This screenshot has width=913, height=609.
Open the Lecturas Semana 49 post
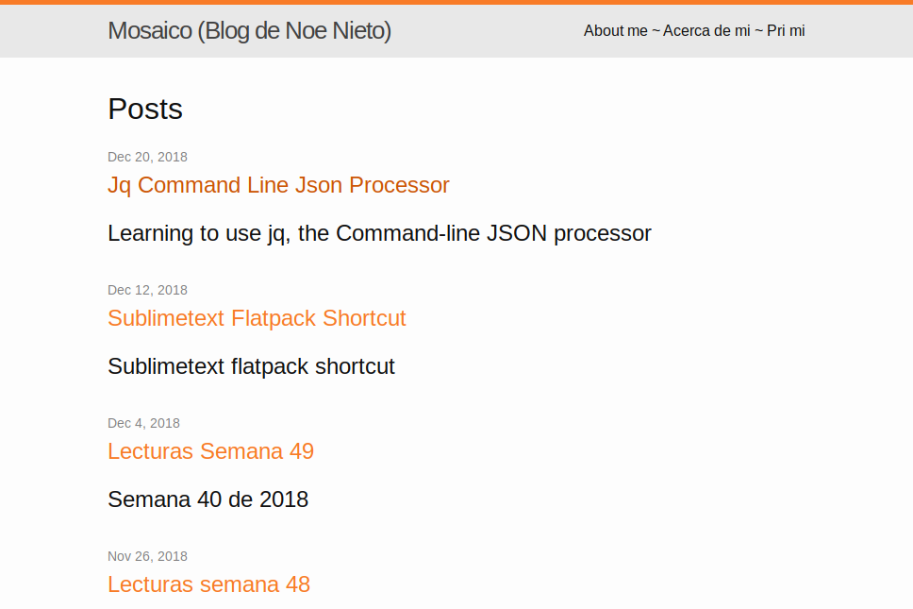point(210,451)
